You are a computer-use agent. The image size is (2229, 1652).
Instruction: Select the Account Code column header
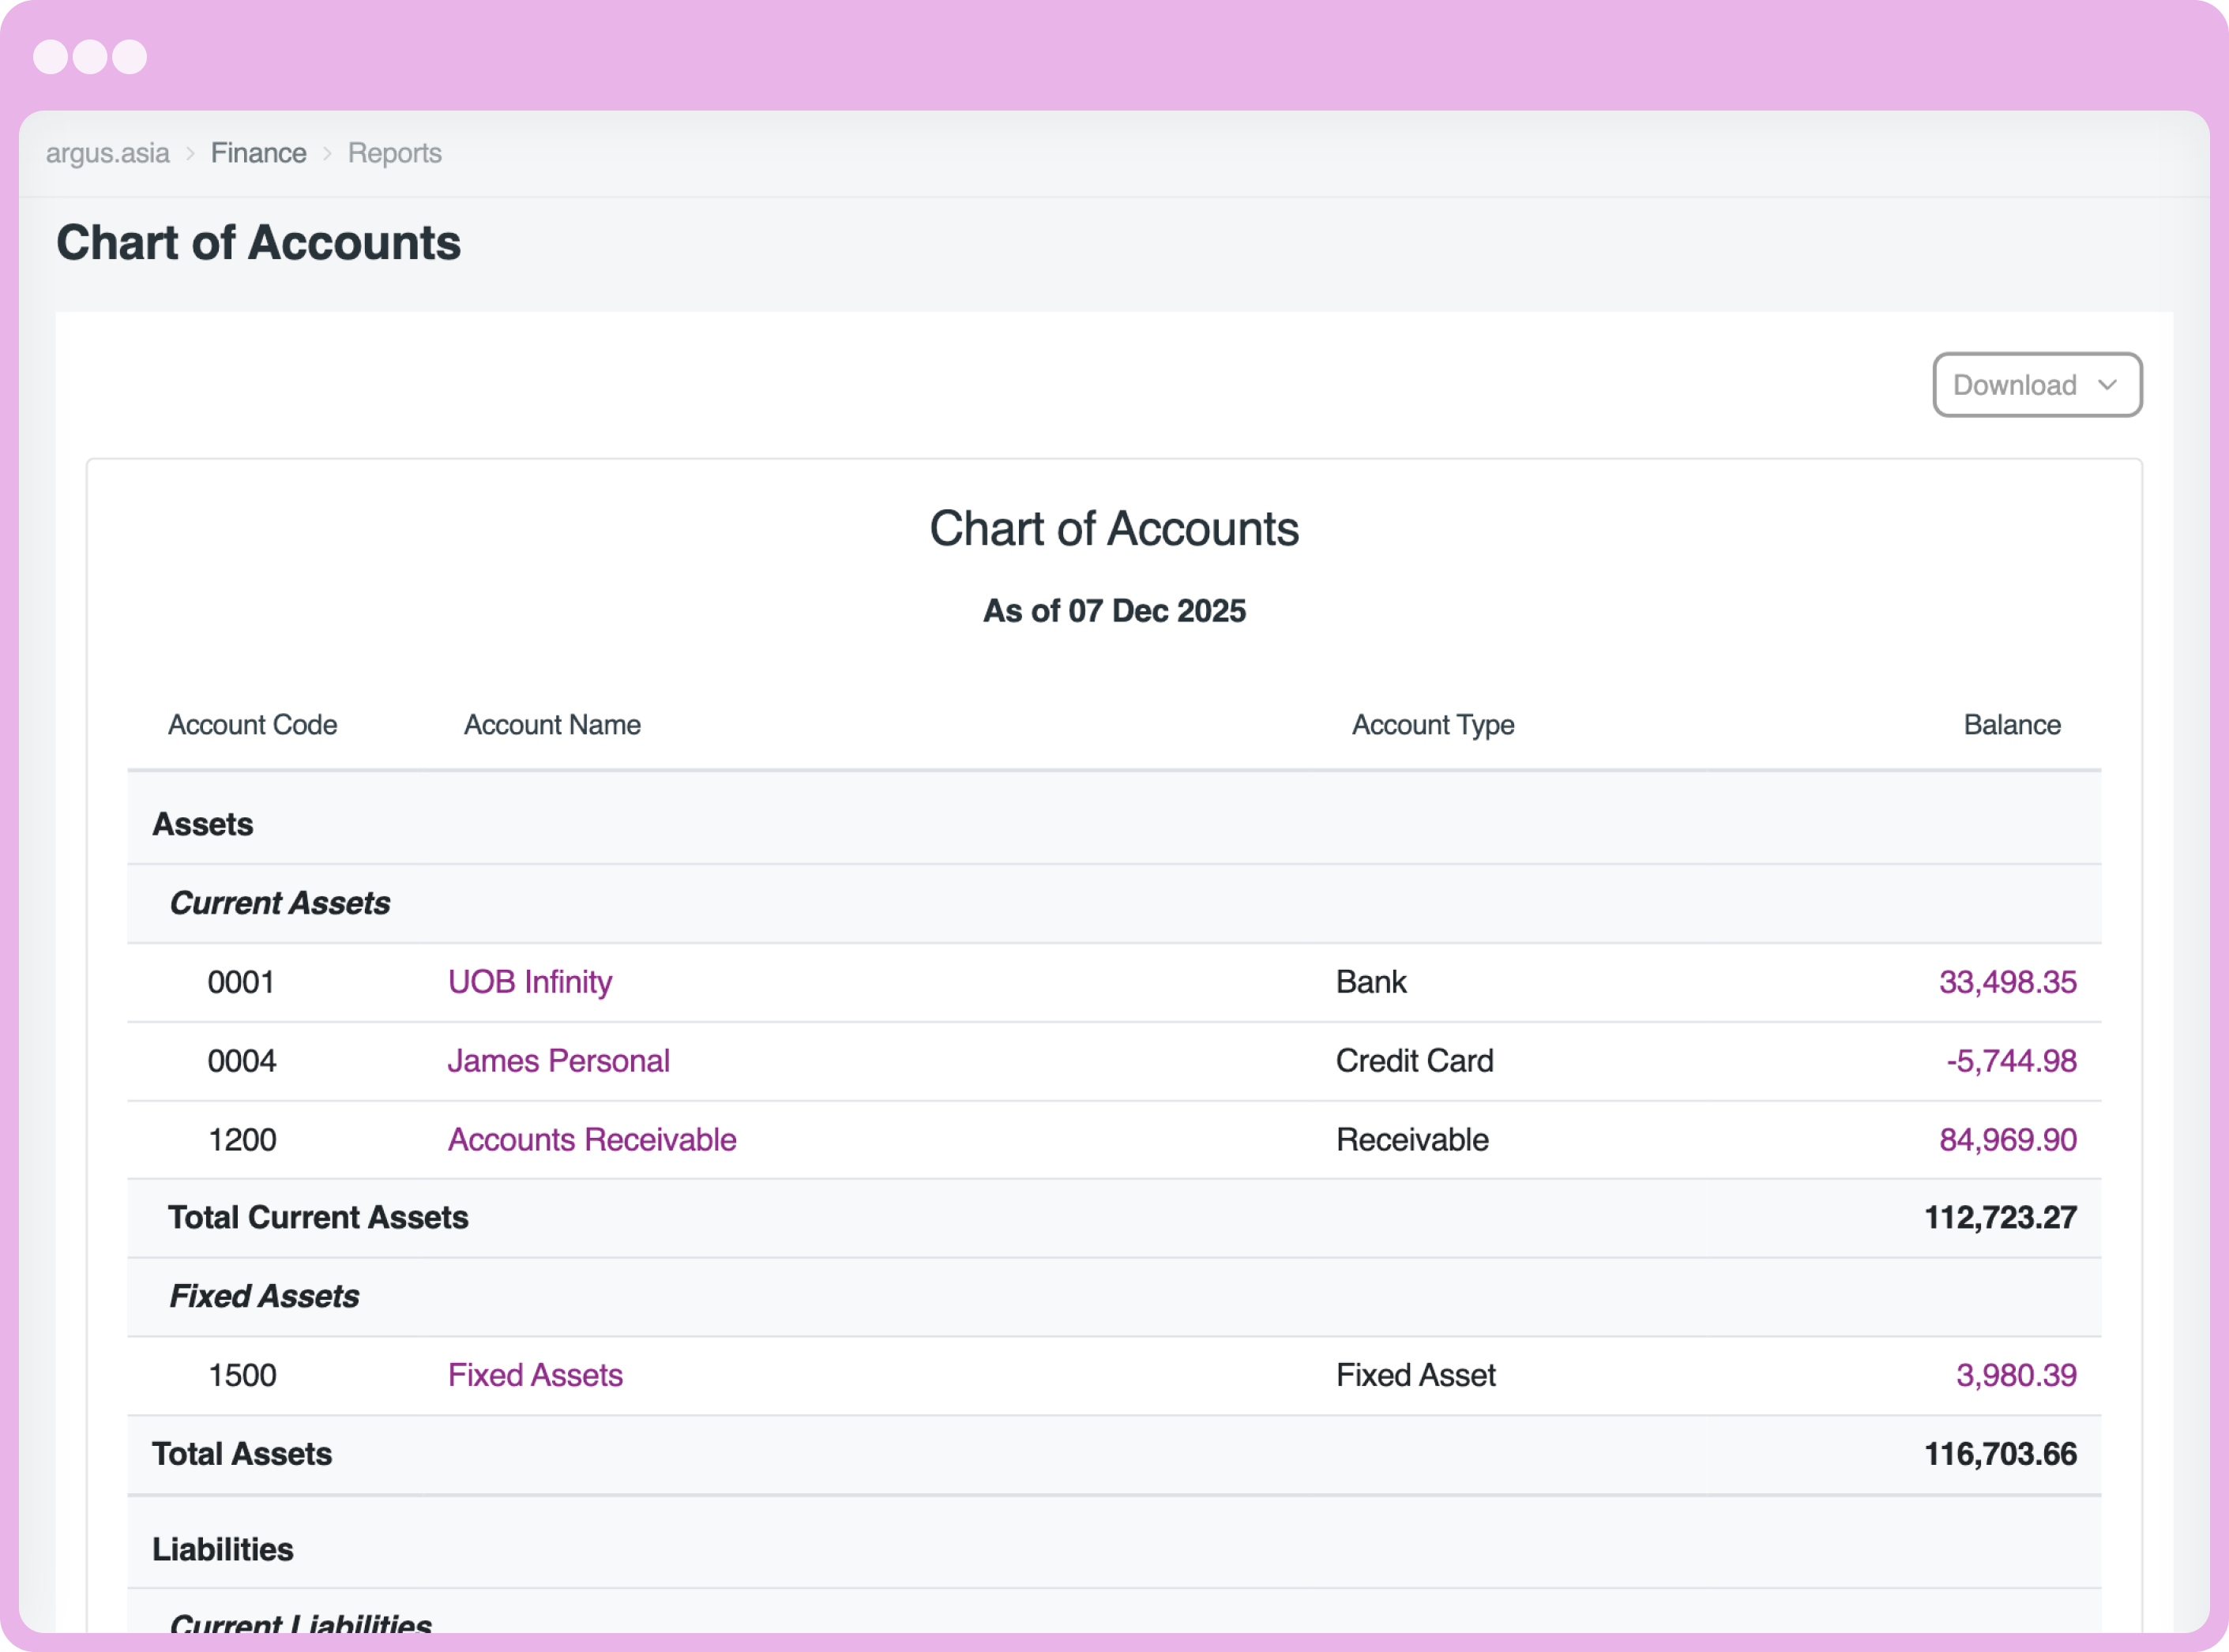coord(252,725)
